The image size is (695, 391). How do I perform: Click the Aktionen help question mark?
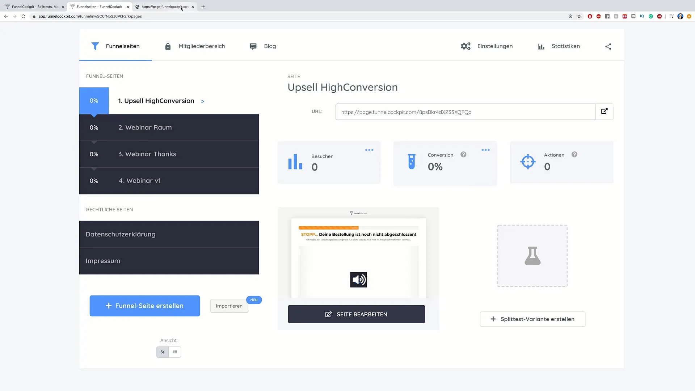(x=574, y=155)
